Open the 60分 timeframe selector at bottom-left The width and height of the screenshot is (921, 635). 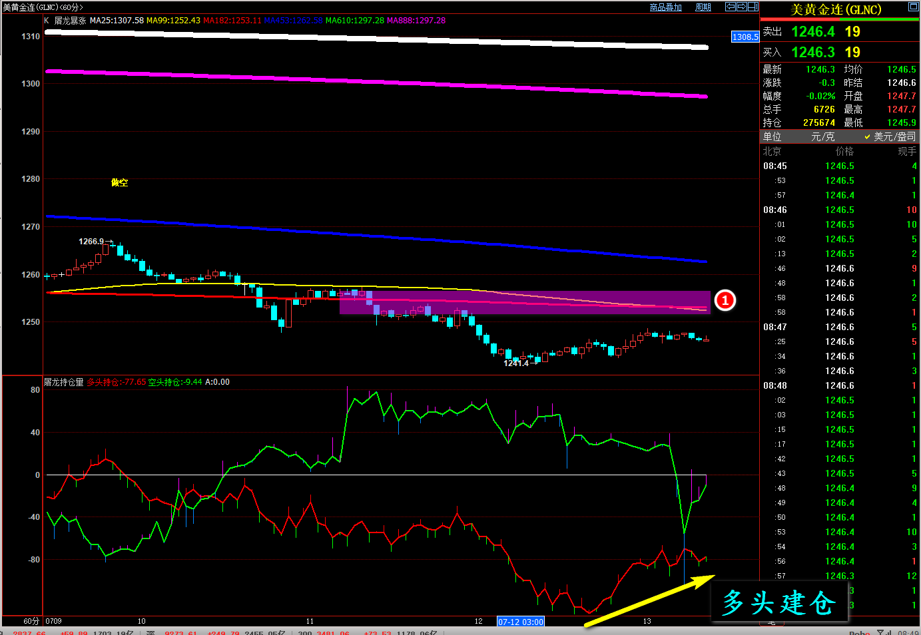pyautogui.click(x=31, y=621)
